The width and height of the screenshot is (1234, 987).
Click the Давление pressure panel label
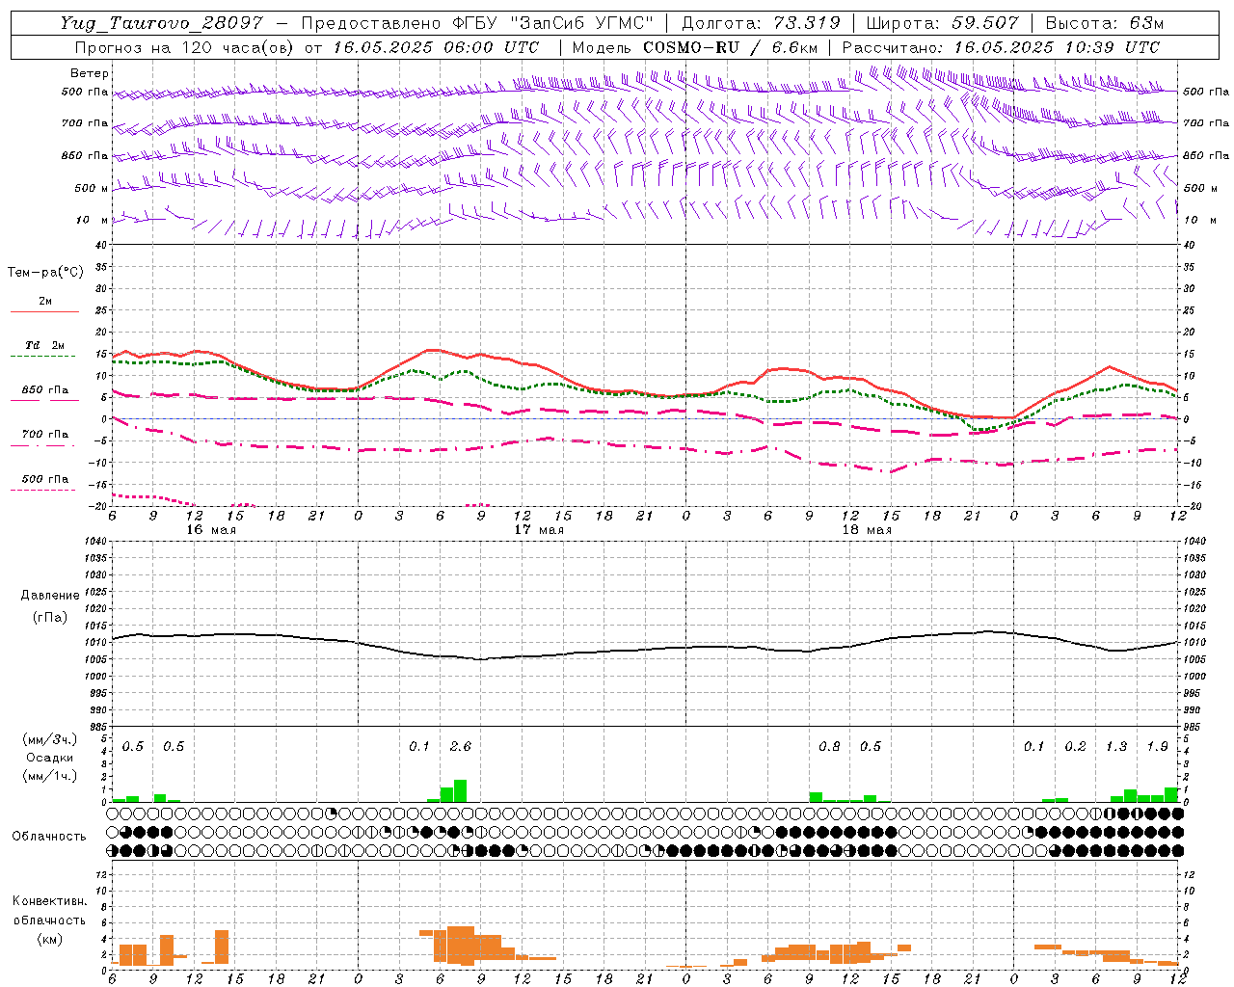pos(50,596)
